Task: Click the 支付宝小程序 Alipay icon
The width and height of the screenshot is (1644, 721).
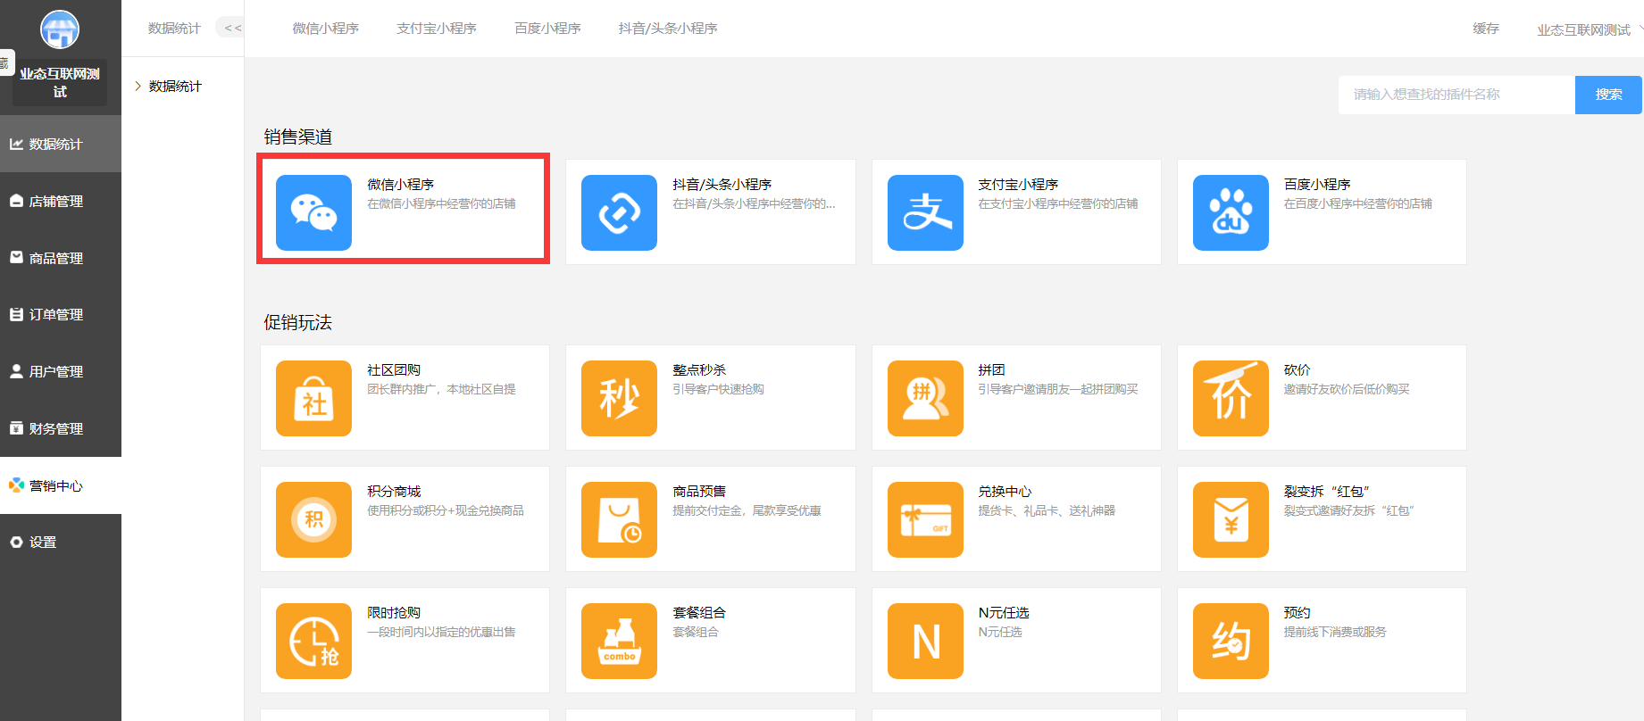Action: coord(925,212)
